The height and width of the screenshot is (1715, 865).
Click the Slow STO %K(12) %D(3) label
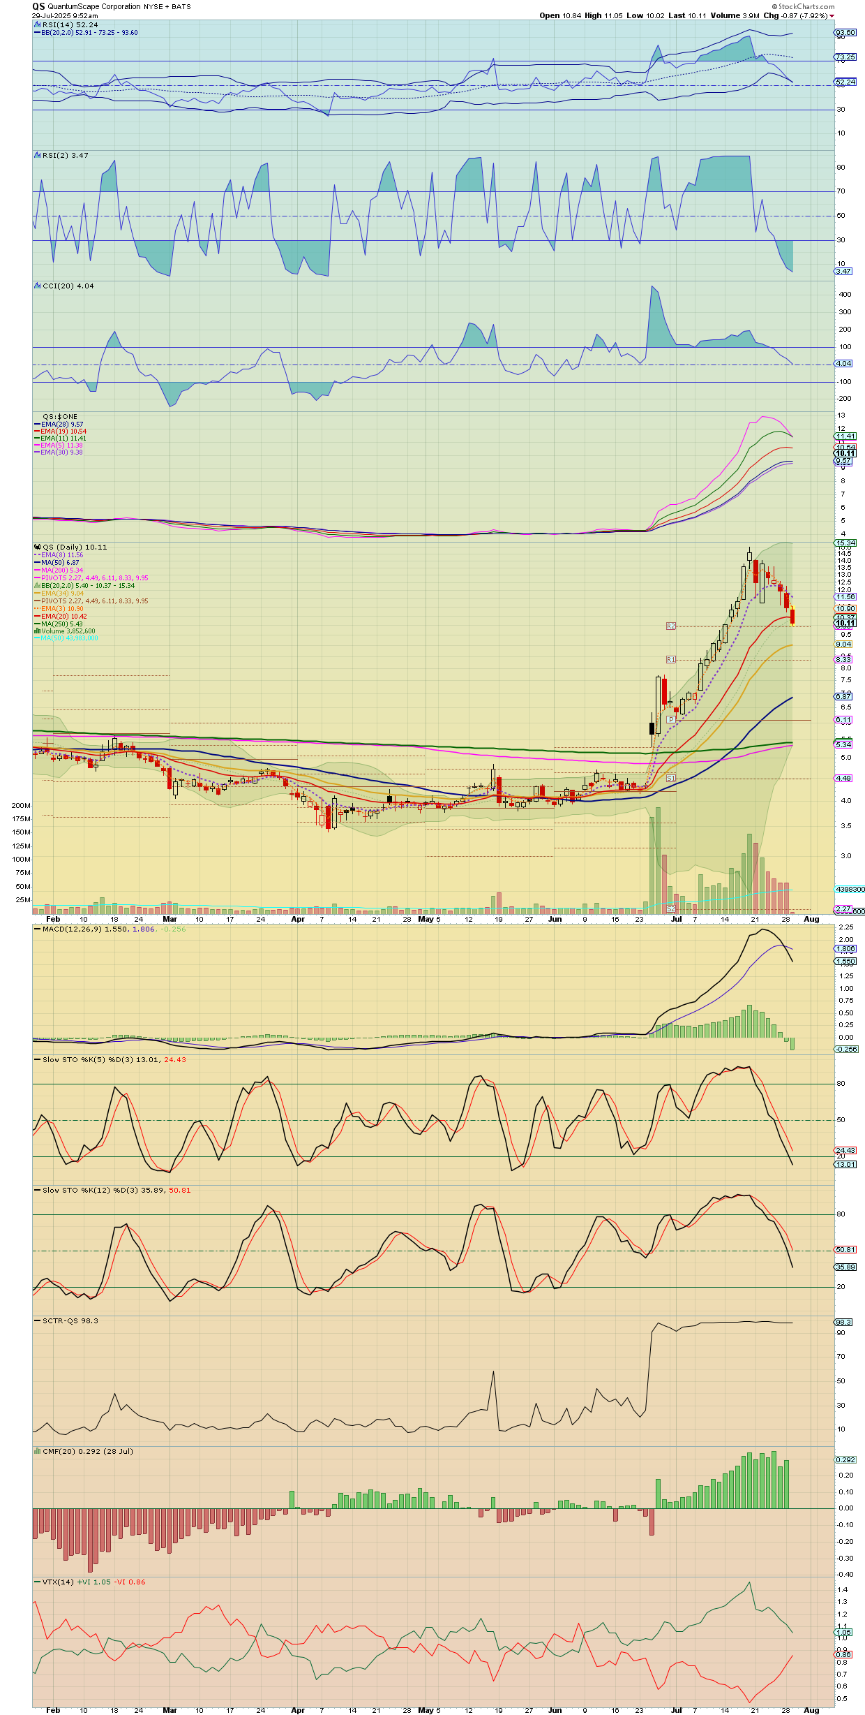(x=116, y=1190)
